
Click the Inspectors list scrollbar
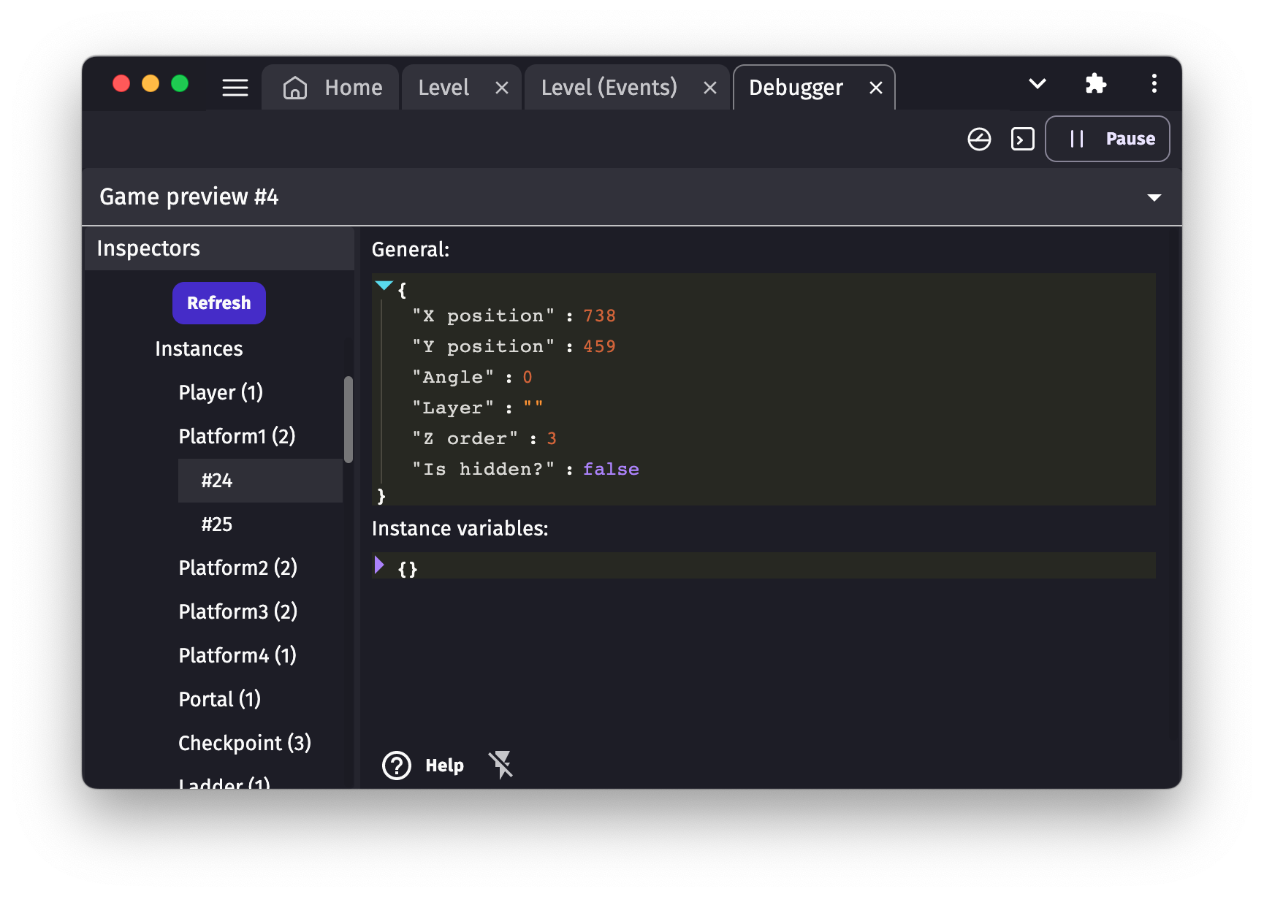[349, 419]
